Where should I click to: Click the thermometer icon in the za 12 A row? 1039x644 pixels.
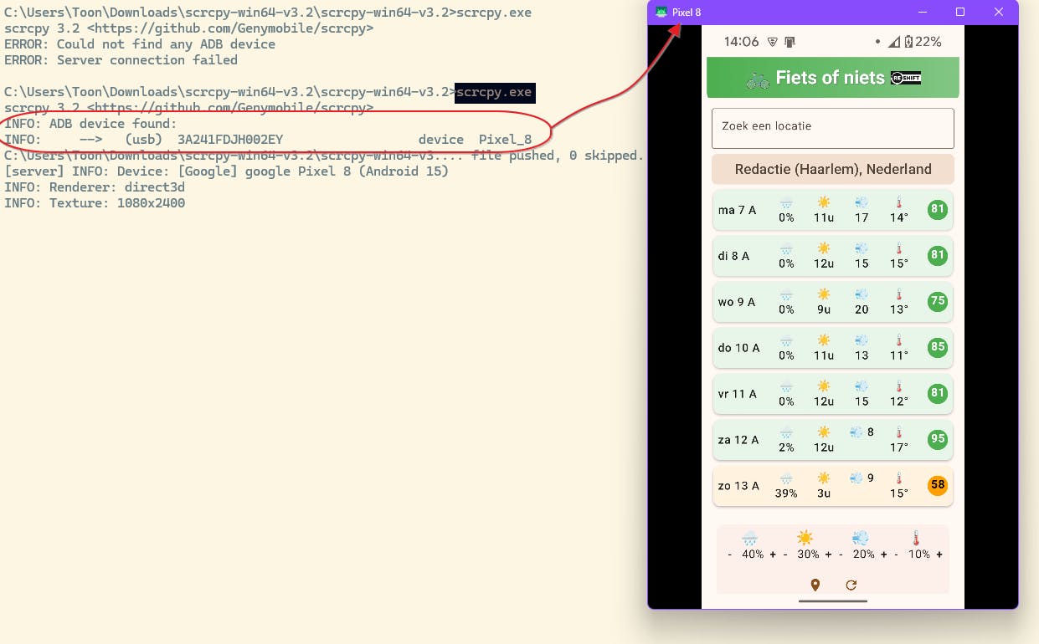coord(899,432)
